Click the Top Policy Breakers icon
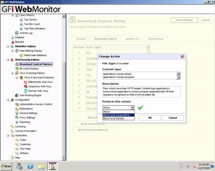The width and height of the screenshot is (215, 171). tap(21, 29)
